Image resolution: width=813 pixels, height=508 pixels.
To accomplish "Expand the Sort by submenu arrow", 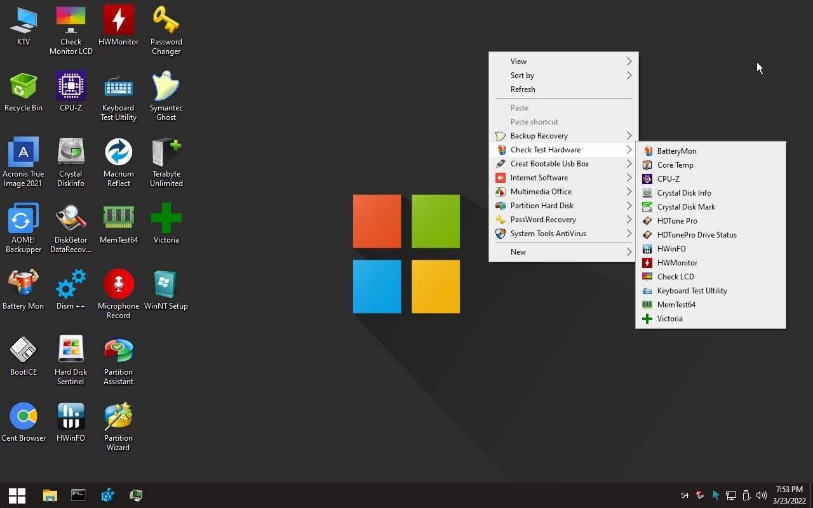I will (x=629, y=76).
